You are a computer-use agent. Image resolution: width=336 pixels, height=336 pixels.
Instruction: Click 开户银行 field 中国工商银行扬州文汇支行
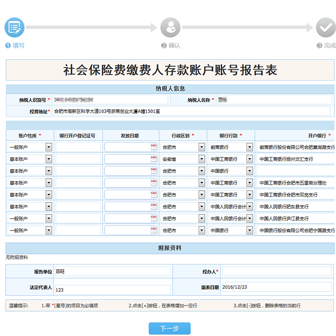pos(296,159)
